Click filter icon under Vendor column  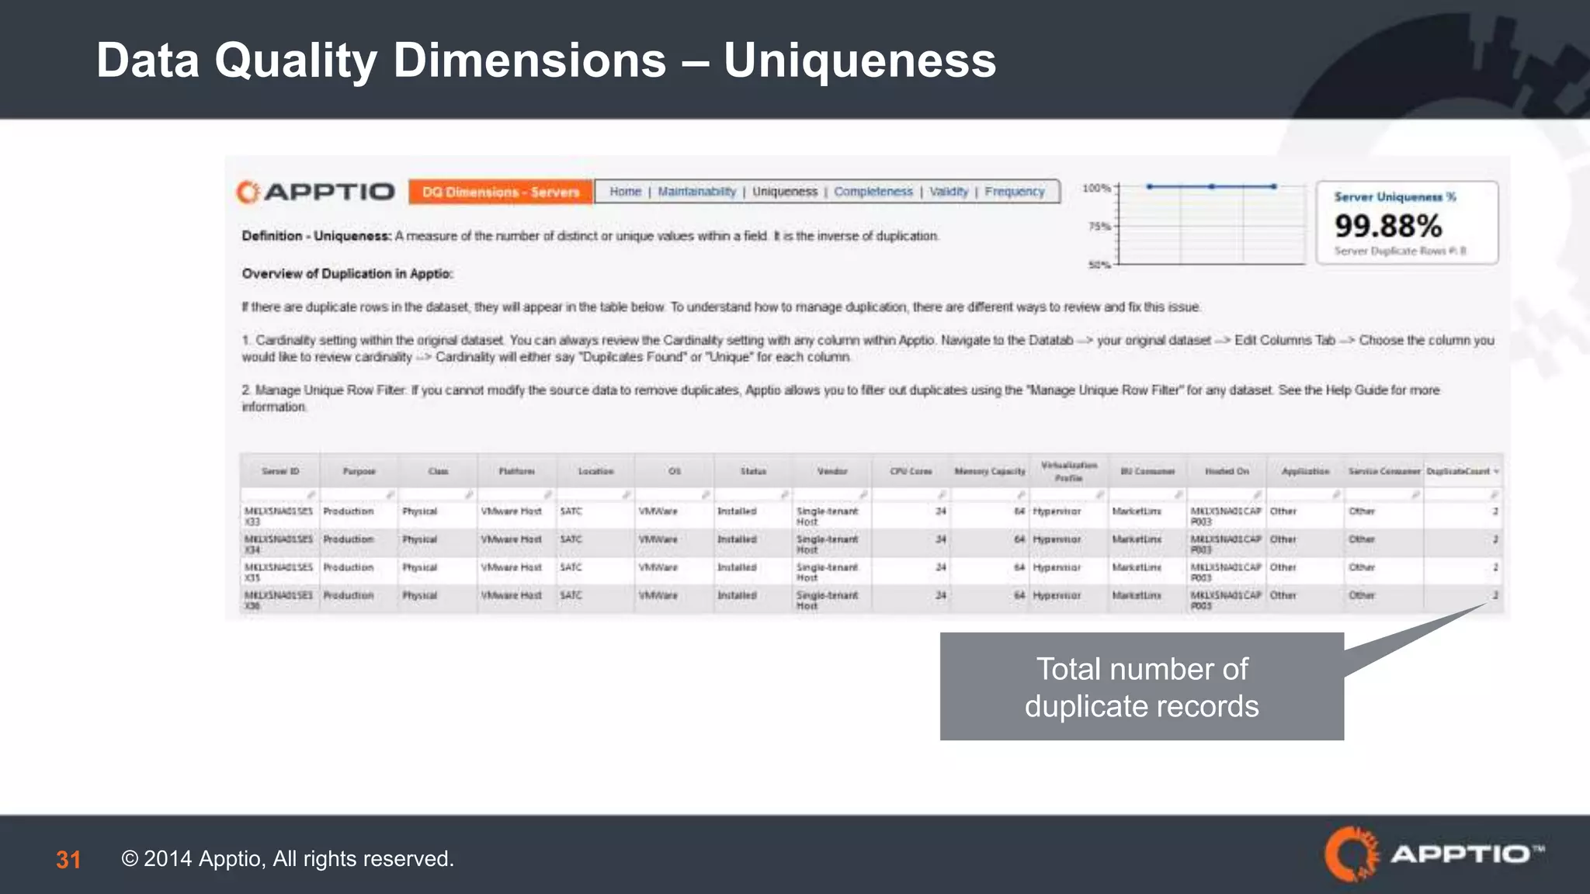point(863,494)
